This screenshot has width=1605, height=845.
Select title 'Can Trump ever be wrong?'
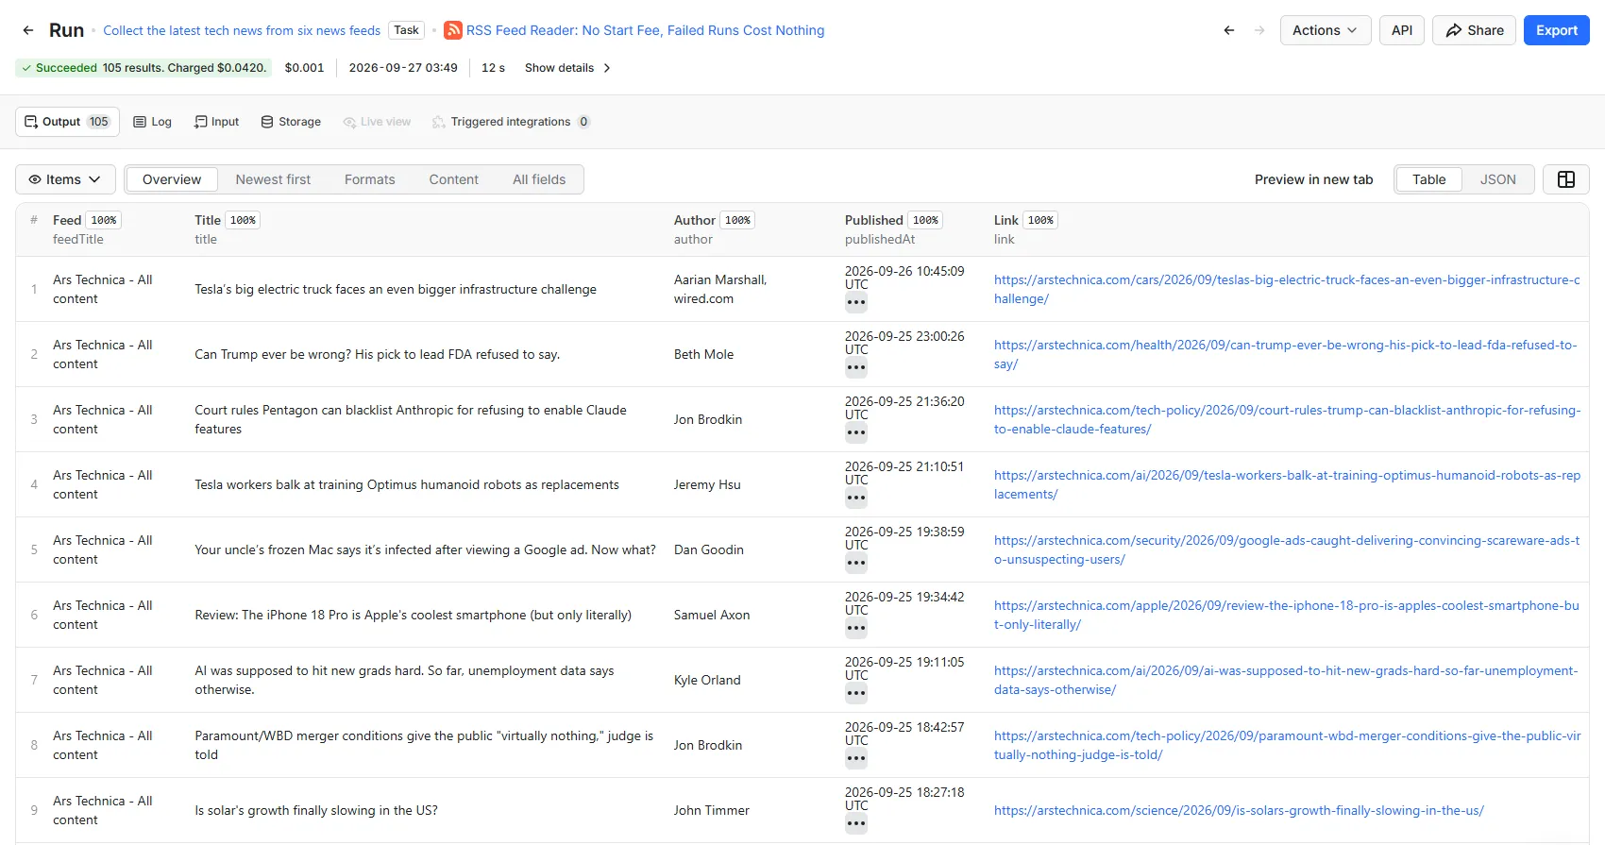point(378,354)
